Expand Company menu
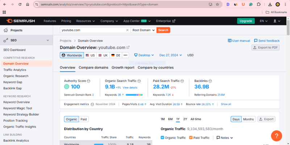This screenshot has width=290, height=145. pyautogui.click(x=109, y=21)
